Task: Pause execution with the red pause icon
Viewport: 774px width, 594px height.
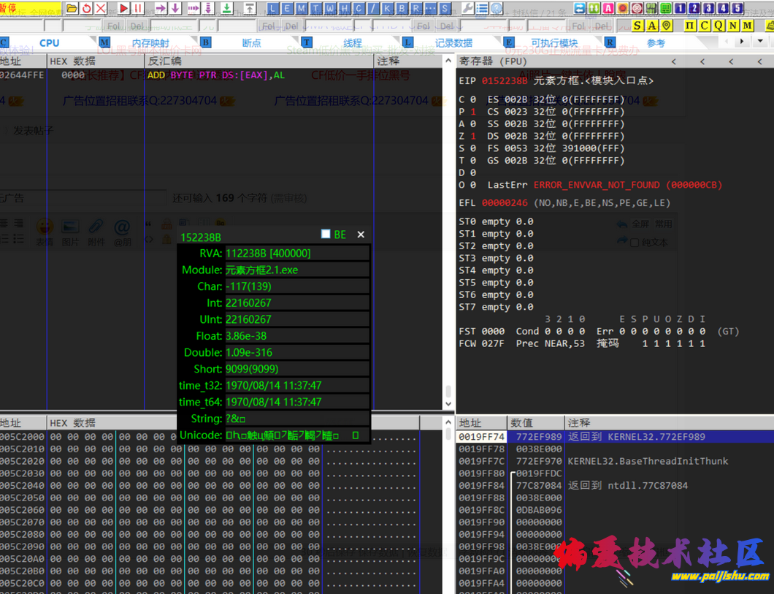Action: point(137,8)
